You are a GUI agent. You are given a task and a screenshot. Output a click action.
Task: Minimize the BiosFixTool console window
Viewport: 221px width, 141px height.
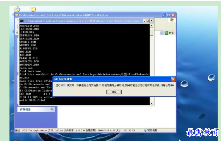click(144, 21)
